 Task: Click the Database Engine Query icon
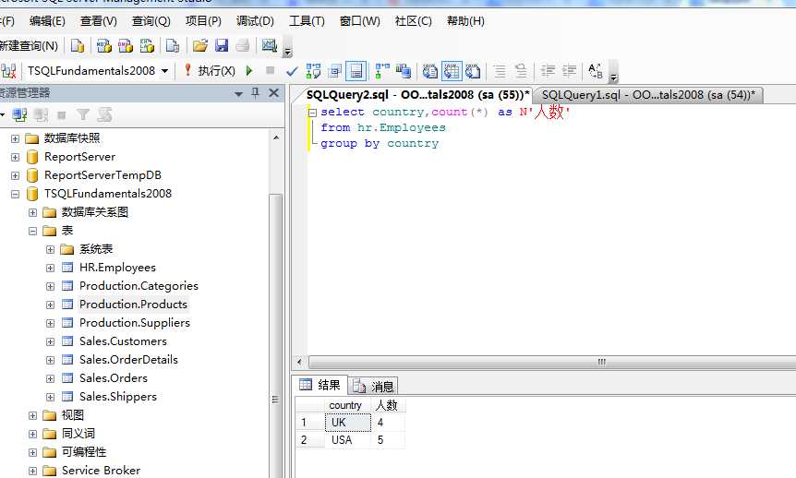pos(78,45)
